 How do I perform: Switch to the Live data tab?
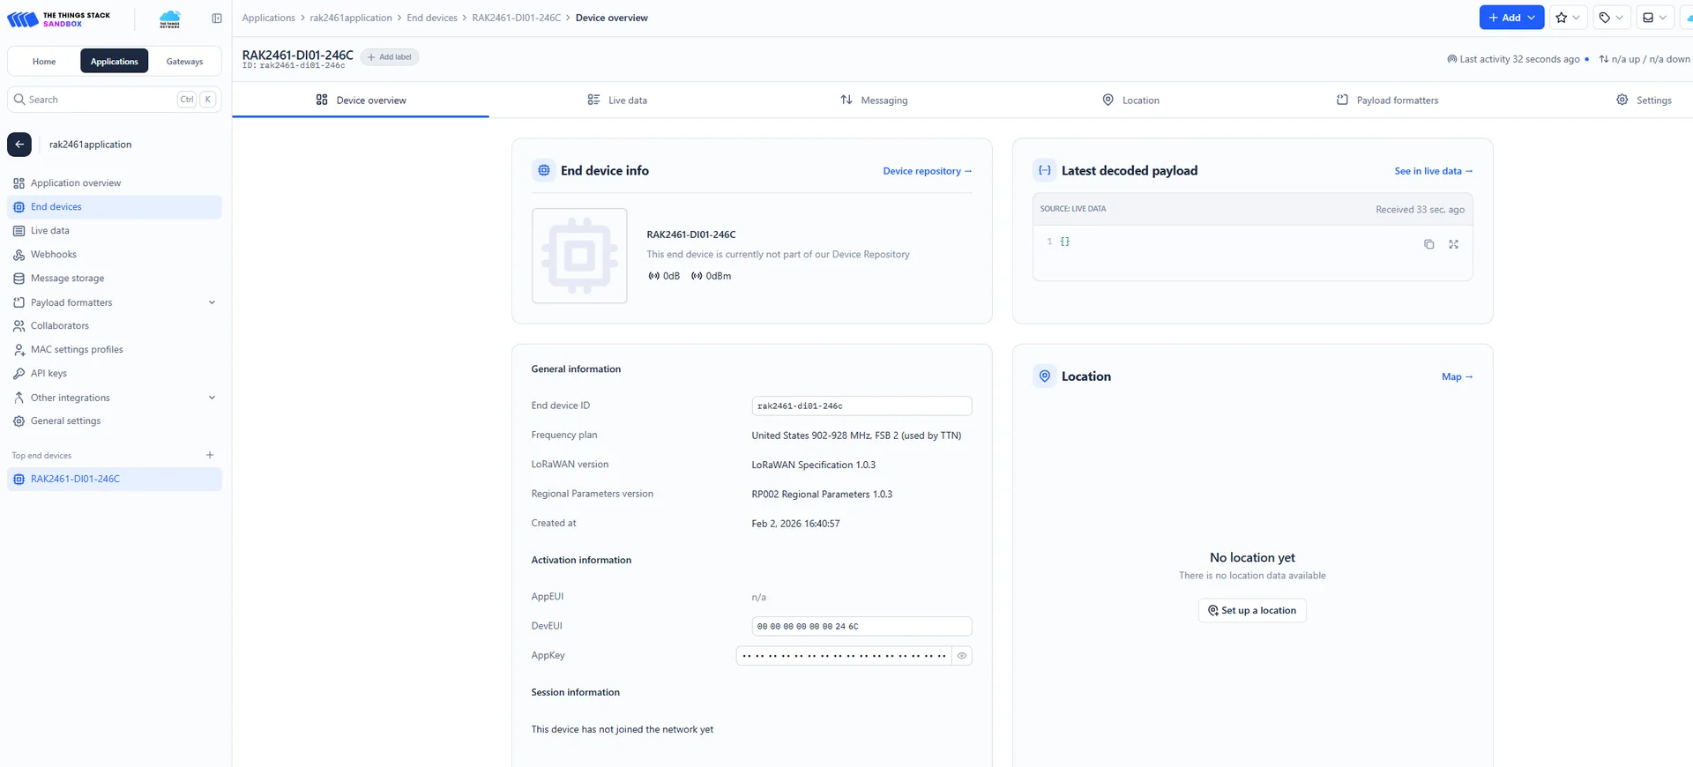pyautogui.click(x=617, y=101)
